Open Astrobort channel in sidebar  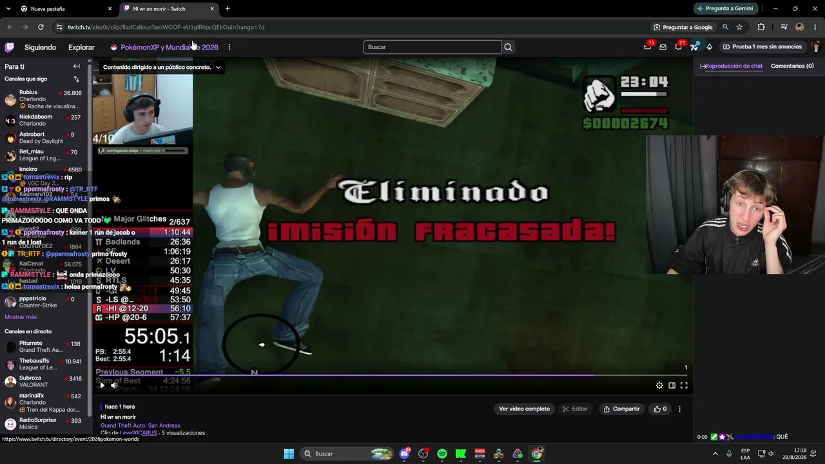(44, 138)
